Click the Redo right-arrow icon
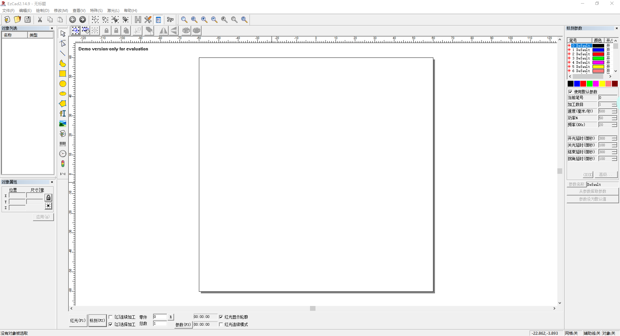 pos(83,20)
